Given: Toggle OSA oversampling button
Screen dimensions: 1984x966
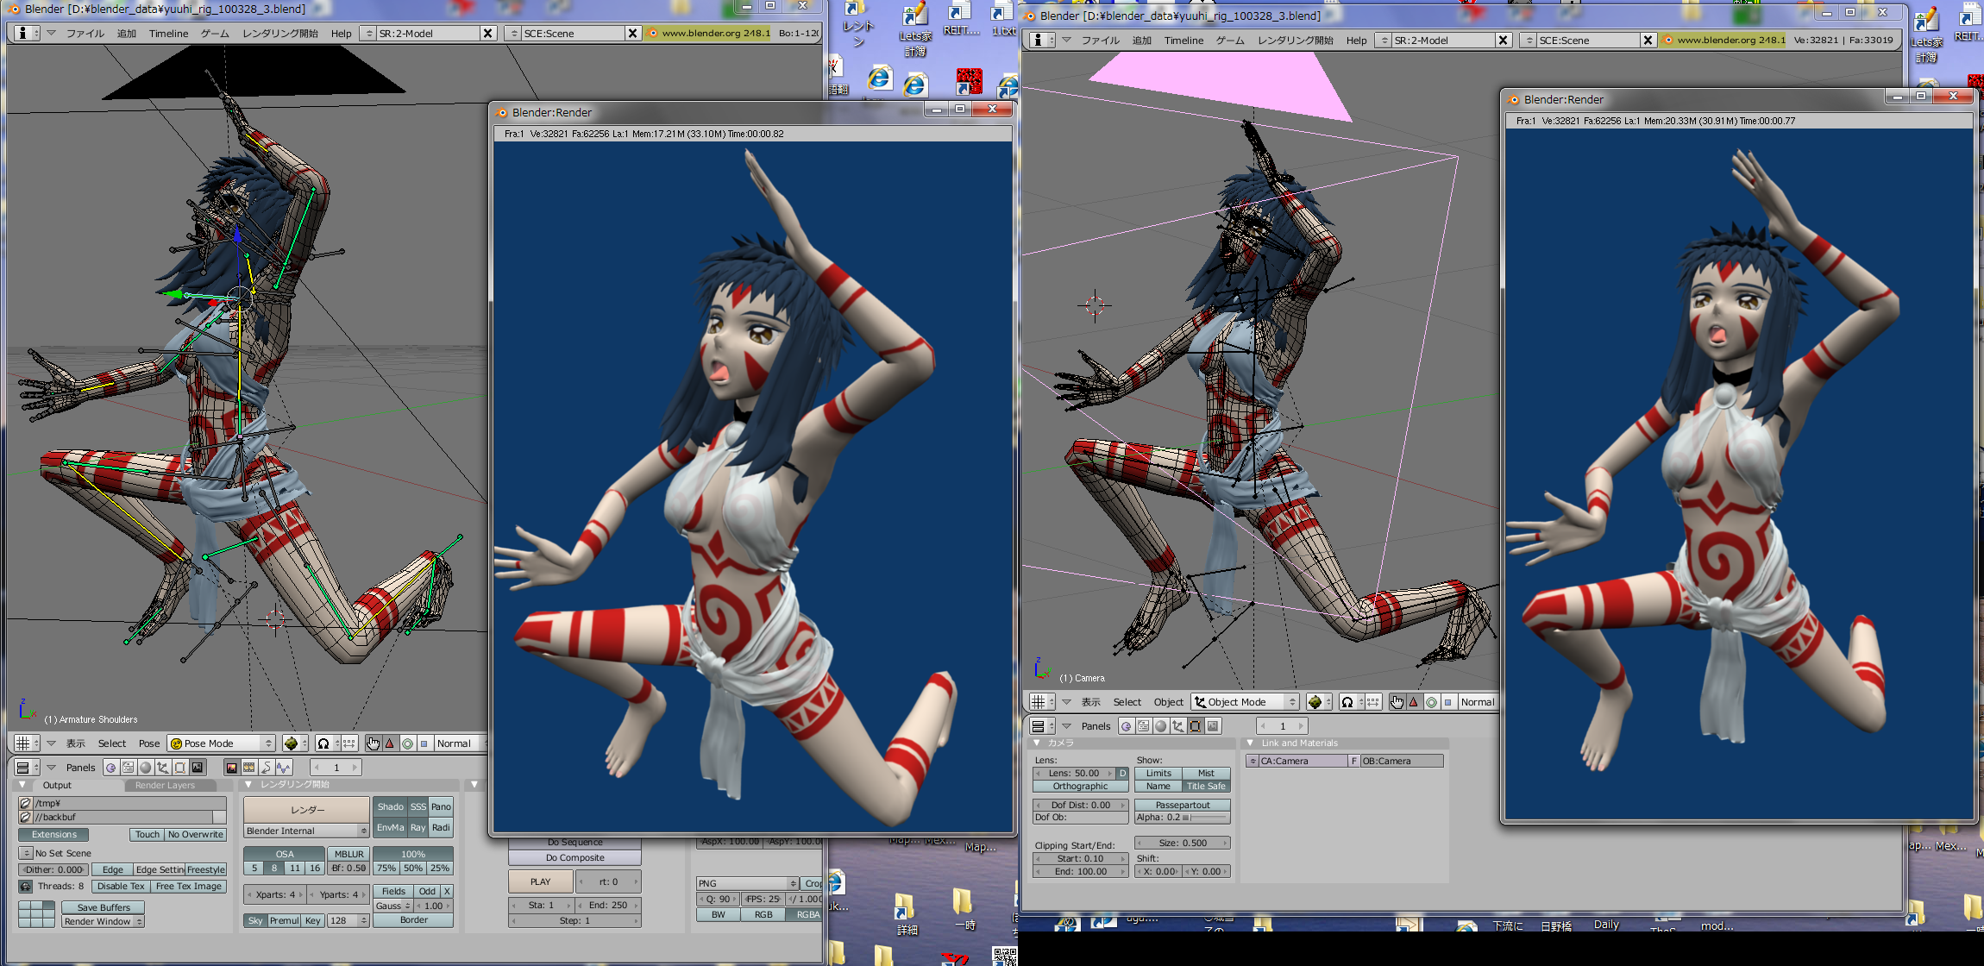Looking at the screenshot, I should coord(285,854).
